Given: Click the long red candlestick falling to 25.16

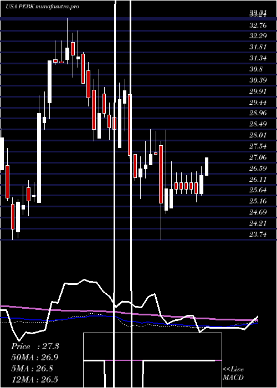Looking at the screenshot, I should (x=161, y=174).
